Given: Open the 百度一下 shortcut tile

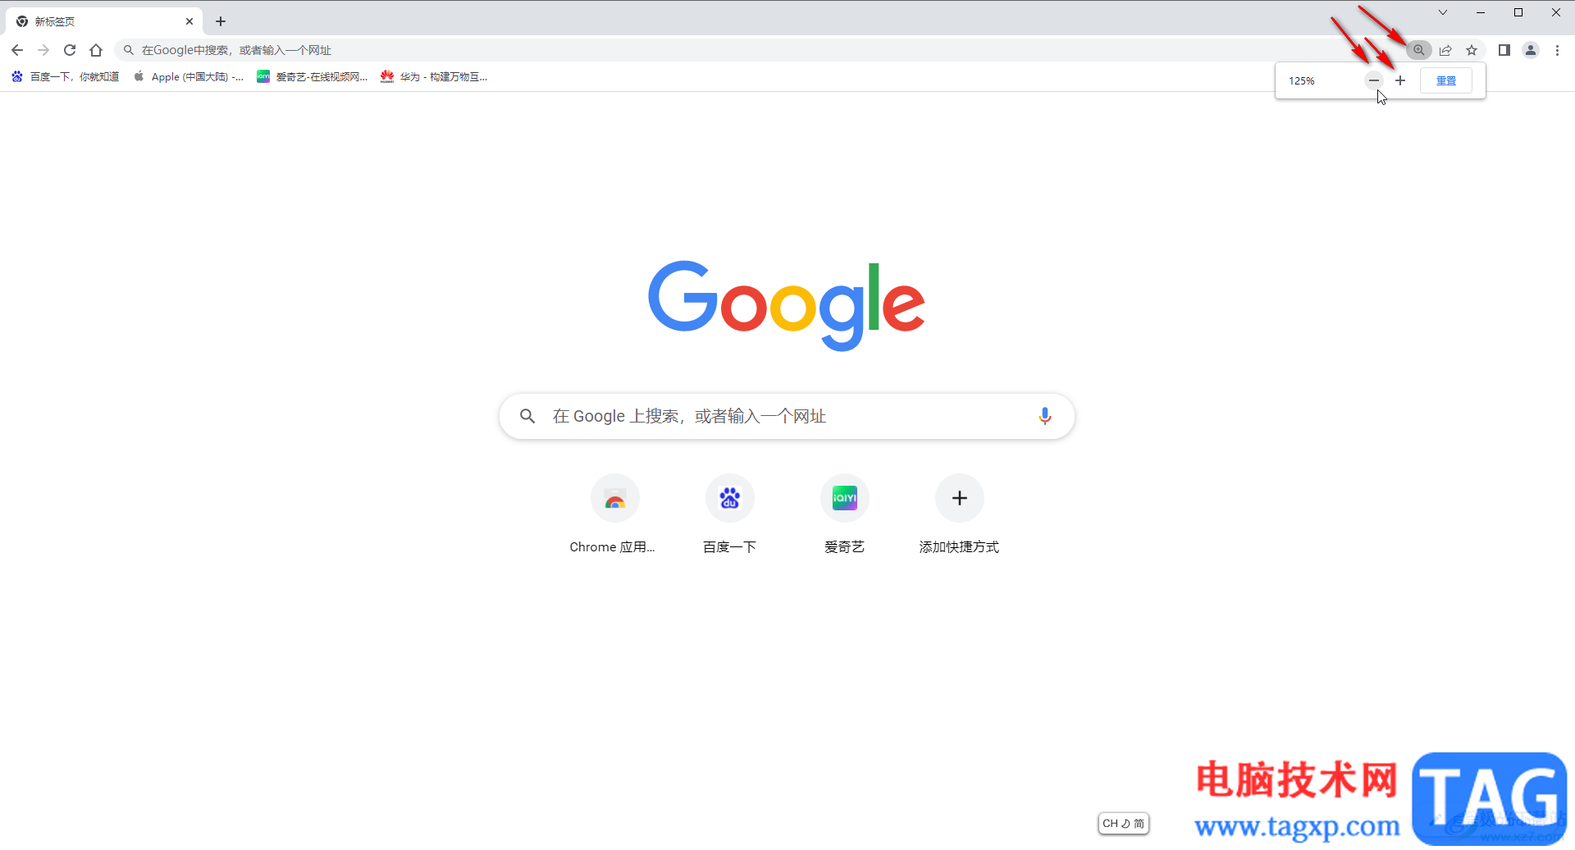Looking at the screenshot, I should (729, 514).
